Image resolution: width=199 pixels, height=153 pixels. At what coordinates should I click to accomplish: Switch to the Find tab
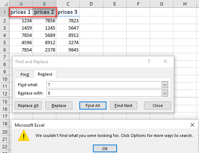(25, 74)
